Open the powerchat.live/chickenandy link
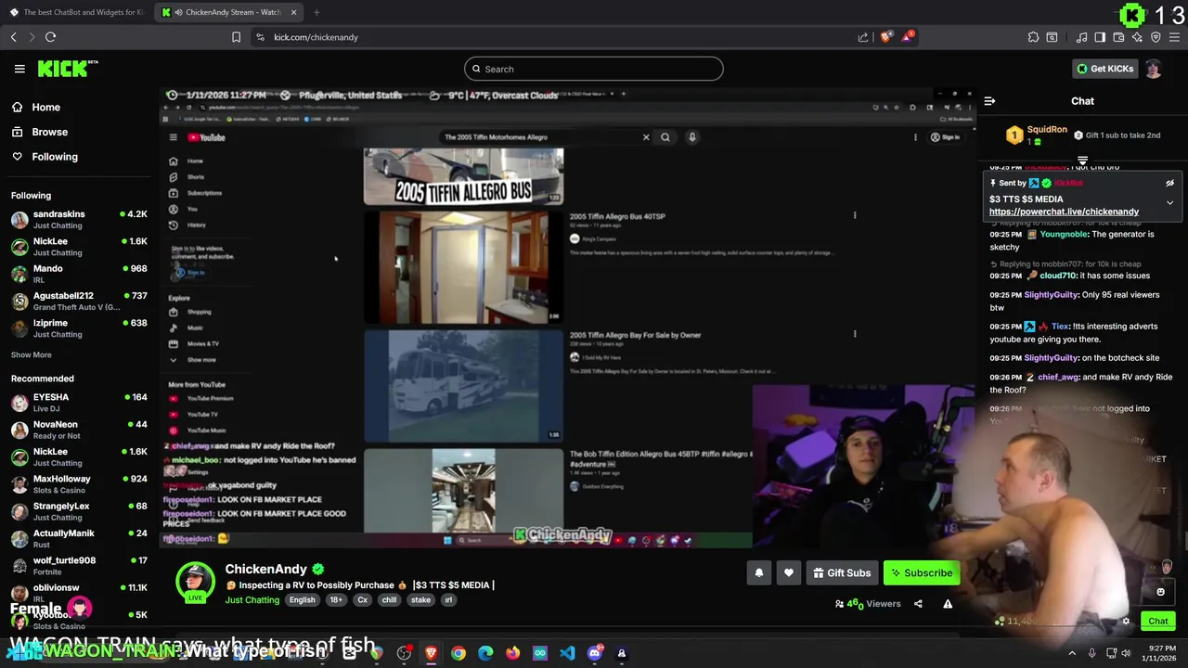The image size is (1188, 668). pyautogui.click(x=1064, y=212)
